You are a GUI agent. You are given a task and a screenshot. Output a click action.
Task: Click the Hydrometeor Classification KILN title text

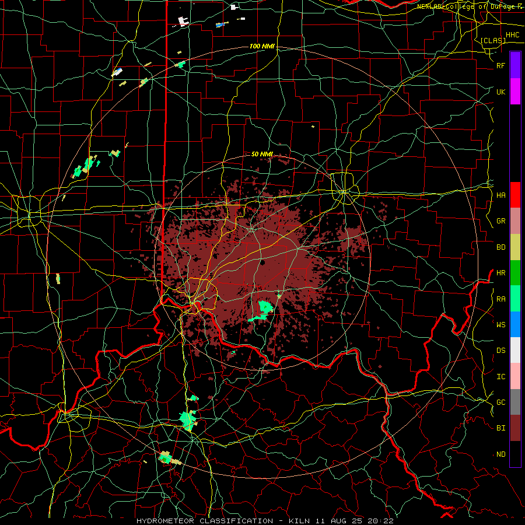click(x=265, y=521)
